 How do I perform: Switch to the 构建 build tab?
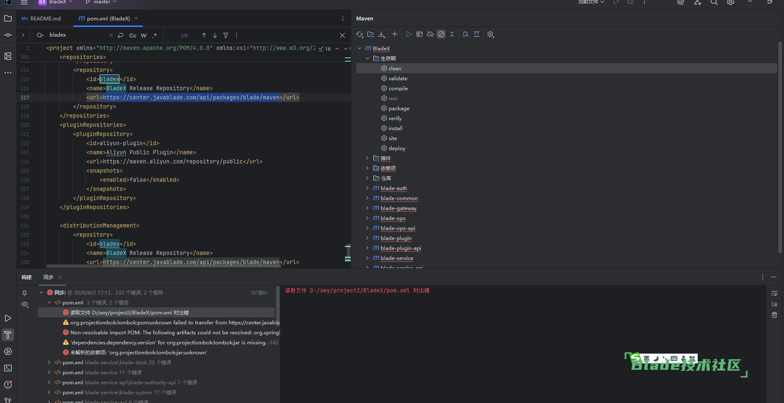pyautogui.click(x=27, y=277)
